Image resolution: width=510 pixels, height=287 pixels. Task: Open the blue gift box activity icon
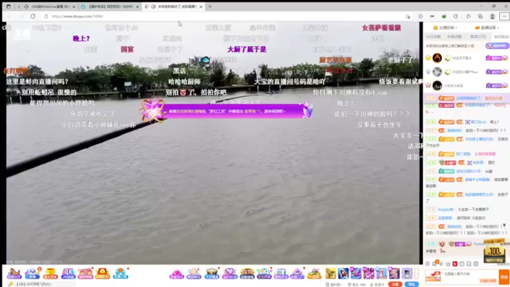[120, 274]
